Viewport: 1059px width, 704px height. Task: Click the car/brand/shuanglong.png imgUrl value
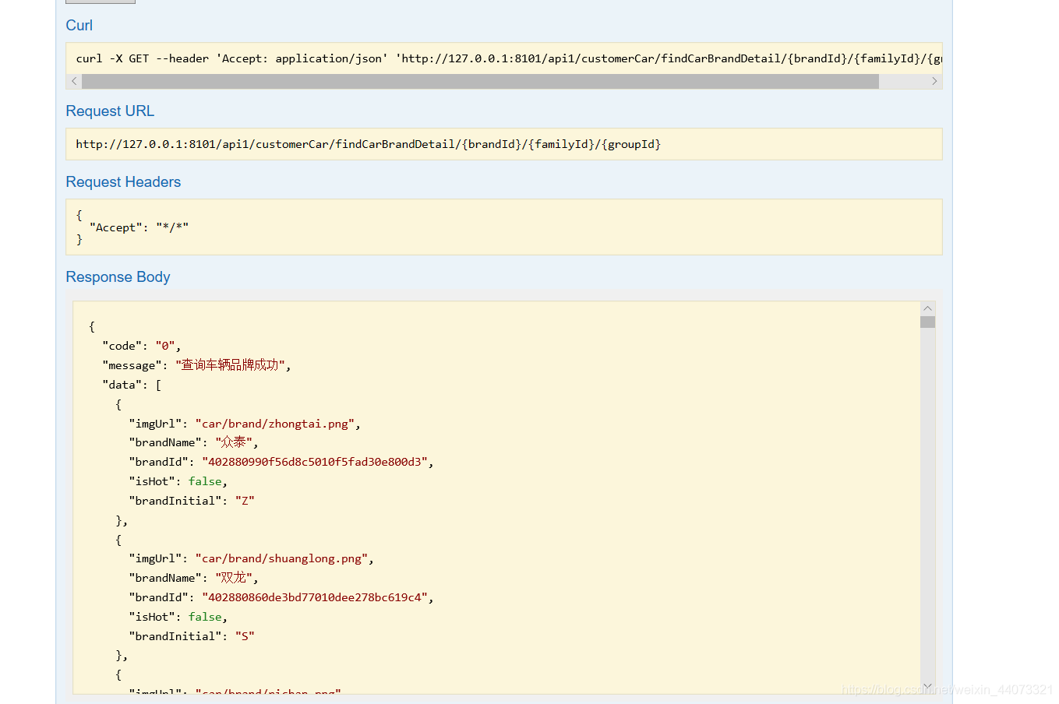point(281,558)
